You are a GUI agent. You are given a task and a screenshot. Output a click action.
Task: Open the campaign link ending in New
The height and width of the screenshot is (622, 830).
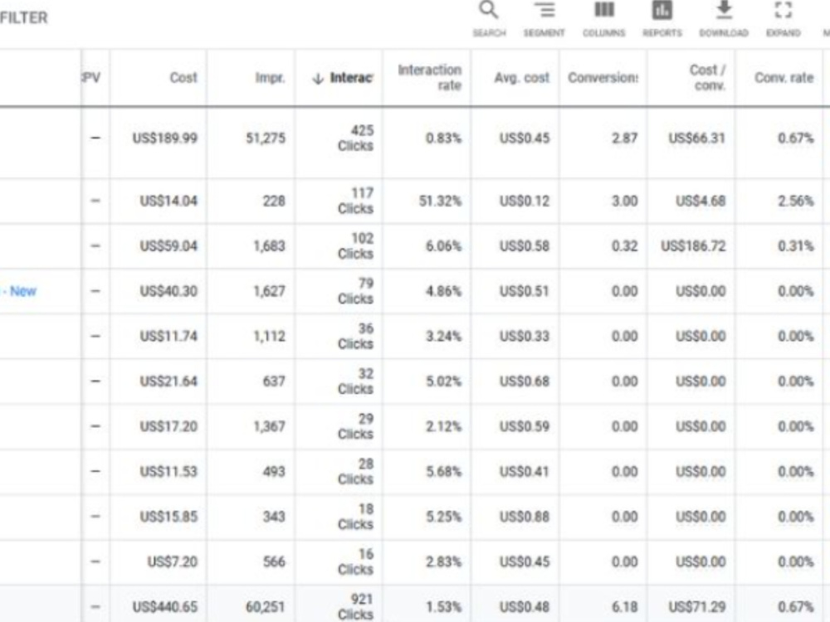19,291
